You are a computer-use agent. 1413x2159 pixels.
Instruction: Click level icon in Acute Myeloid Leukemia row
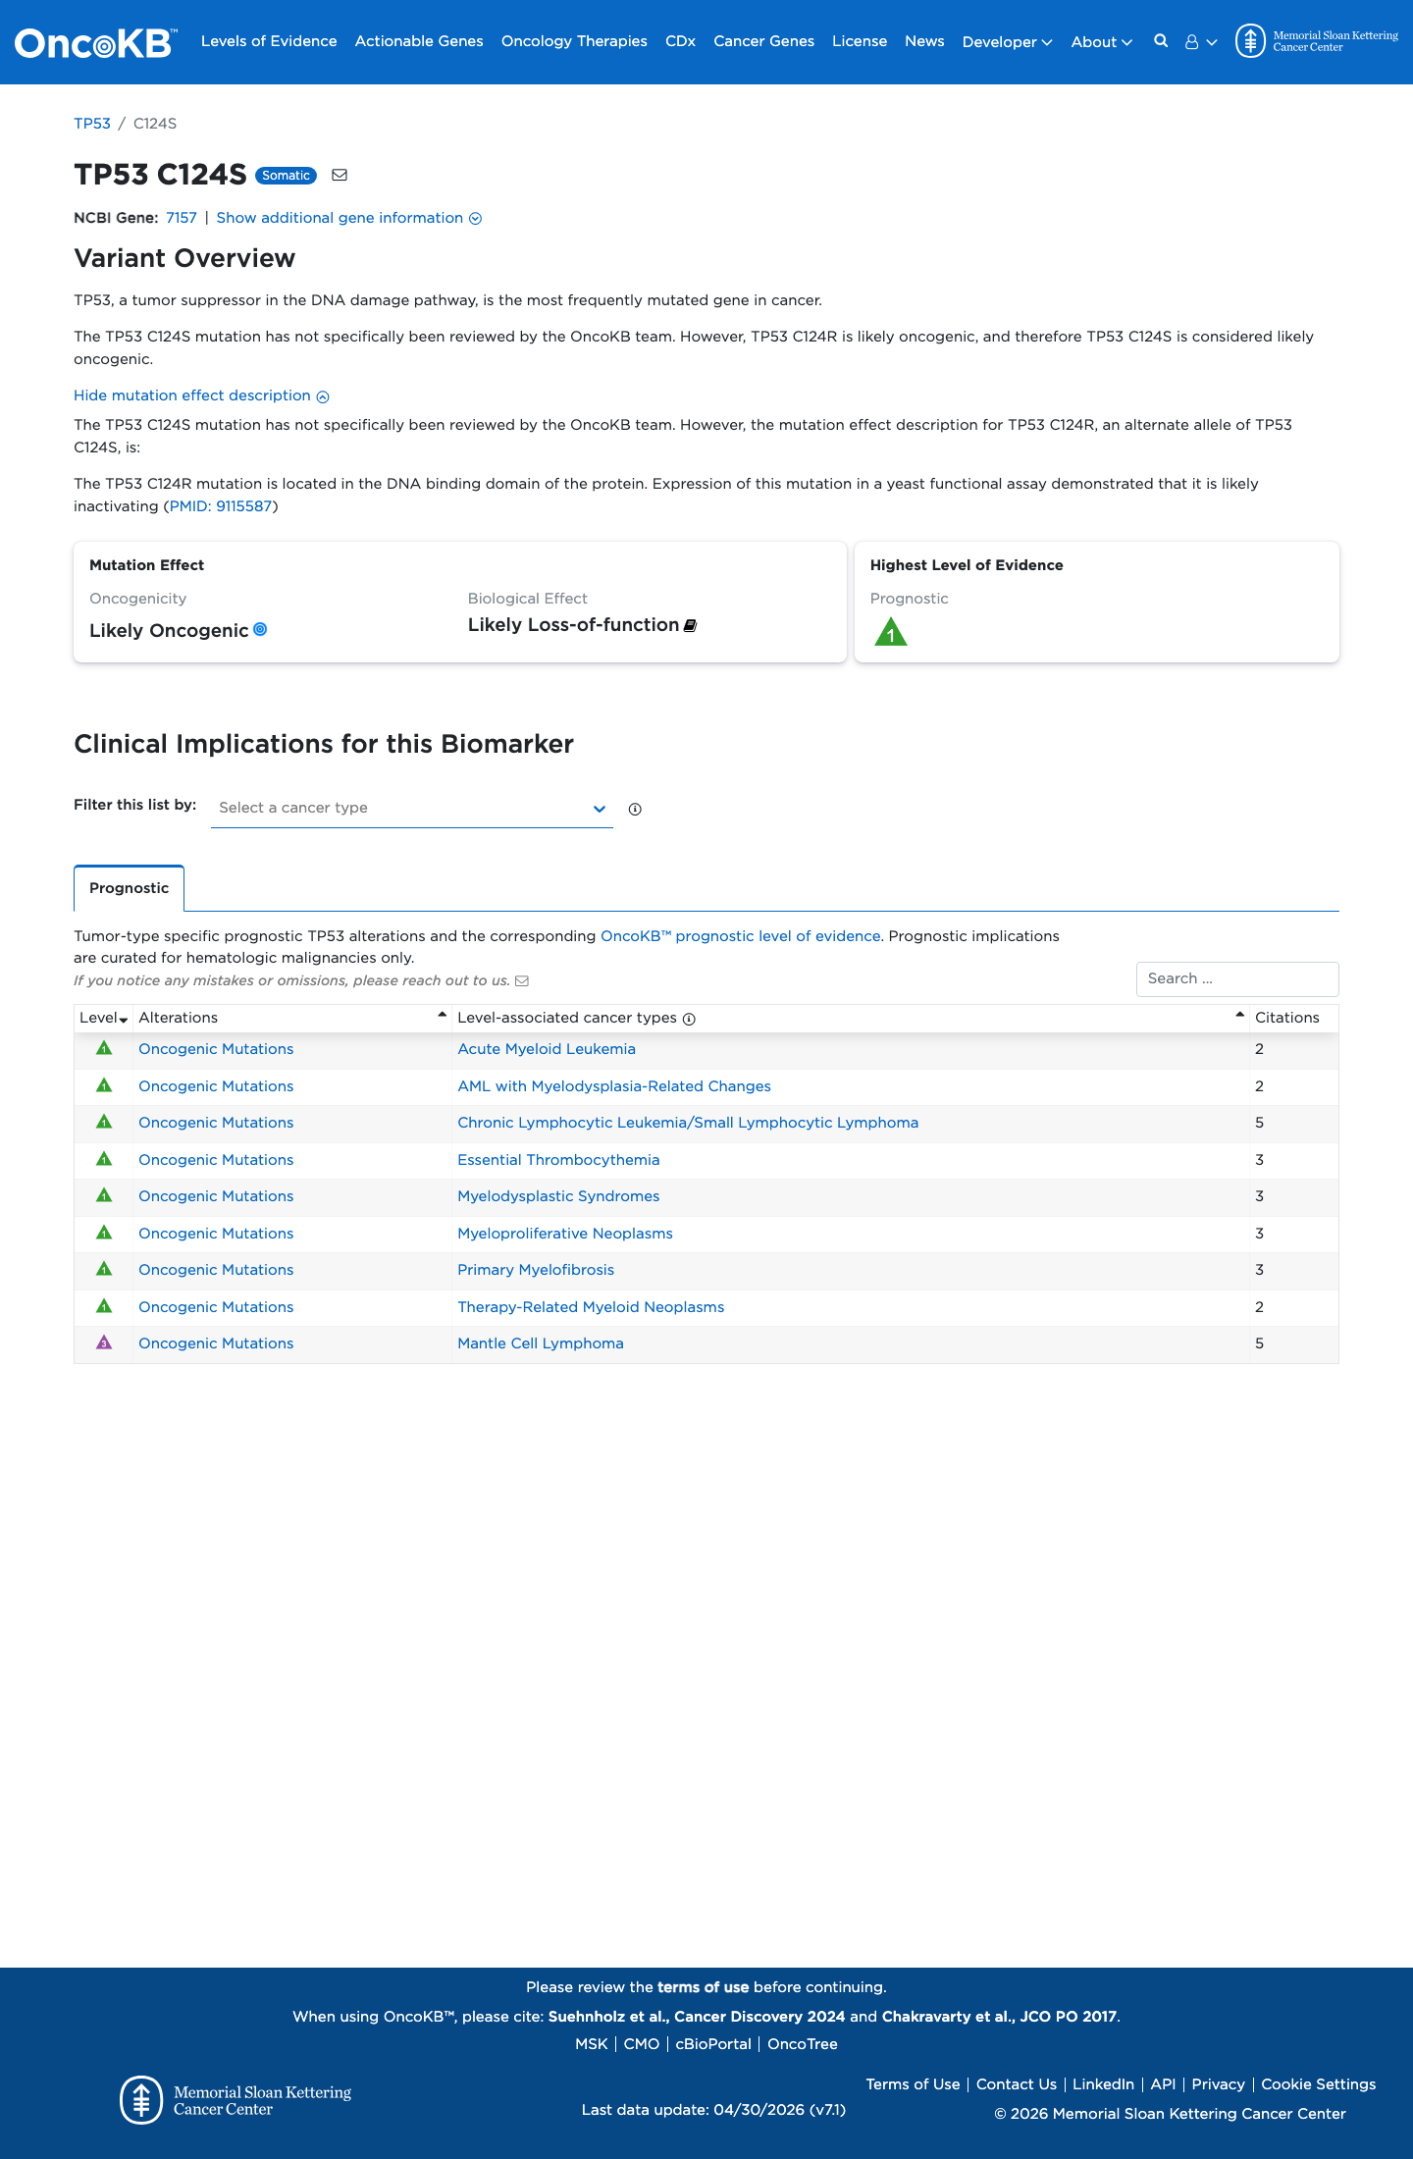click(104, 1048)
